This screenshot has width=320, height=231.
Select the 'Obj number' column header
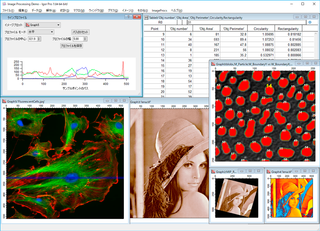(x=179, y=29)
